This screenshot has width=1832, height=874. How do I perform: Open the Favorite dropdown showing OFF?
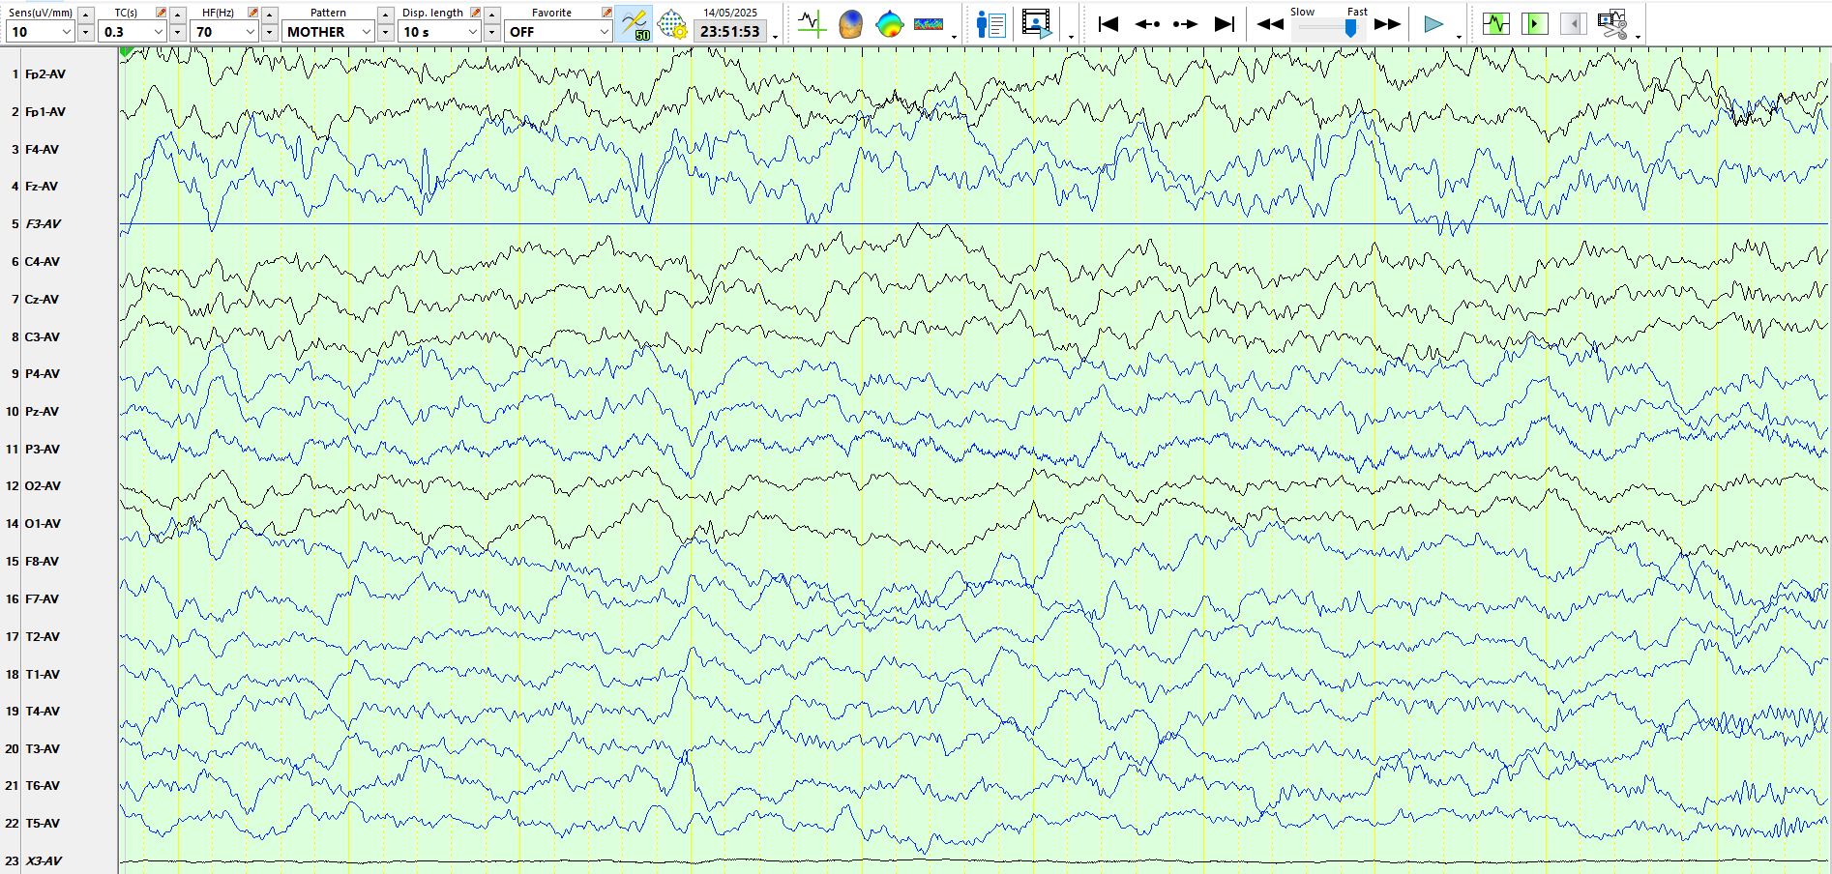tap(559, 32)
